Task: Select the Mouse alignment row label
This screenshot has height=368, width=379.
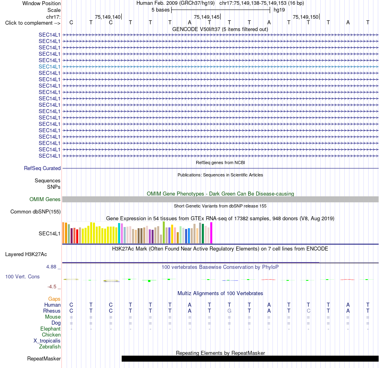Action: (53, 317)
